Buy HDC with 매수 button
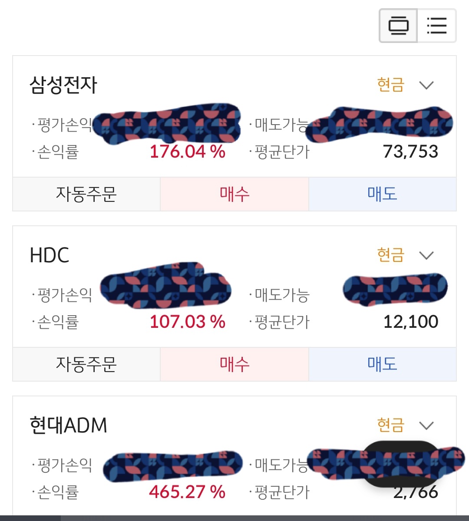 (x=234, y=364)
